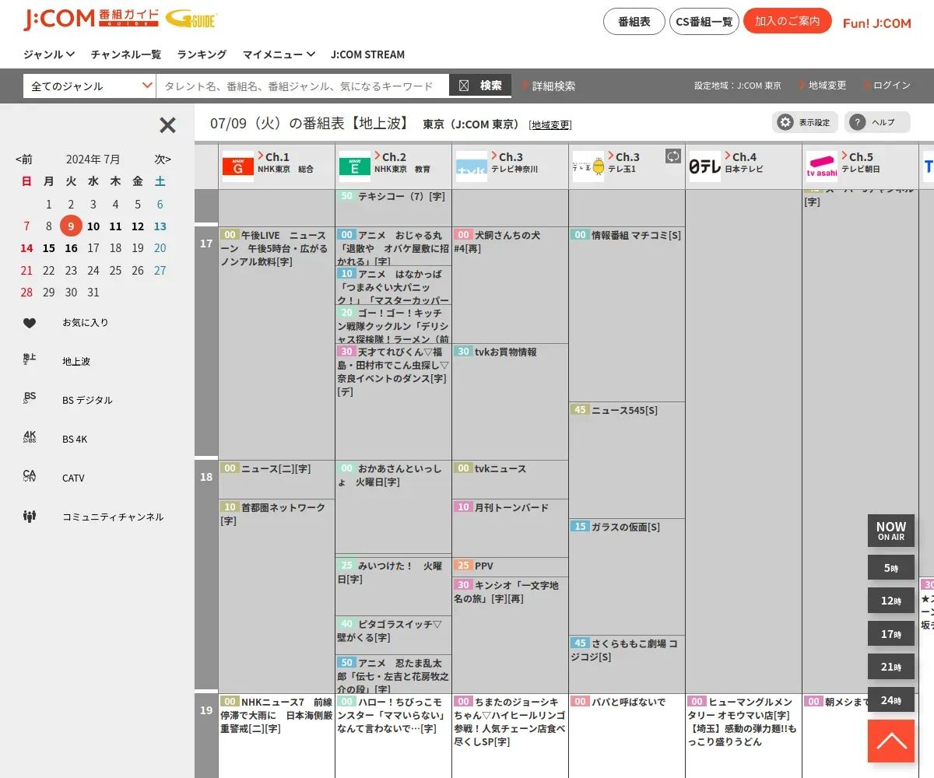Click the G-GUIDE logo
Image resolution: width=934 pixels, height=778 pixels.
(x=191, y=19)
